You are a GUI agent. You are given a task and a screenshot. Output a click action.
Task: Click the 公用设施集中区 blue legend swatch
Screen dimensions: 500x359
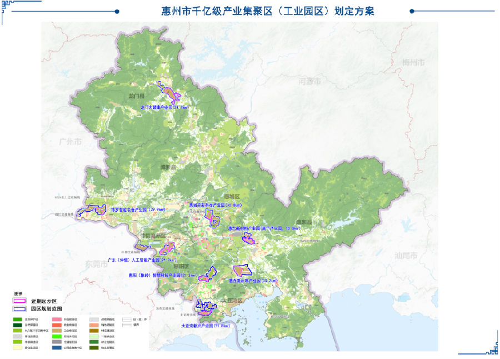(56, 347)
